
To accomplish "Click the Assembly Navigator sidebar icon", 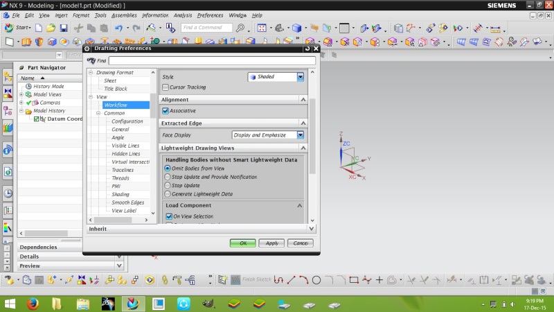I will coord(8,76).
